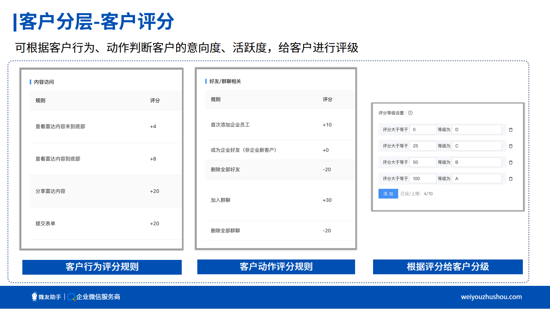Image resolution: width=550 pixels, height=309 pixels.
Task: Click the 企业微信服务商 logo icon
Action: click(71, 297)
